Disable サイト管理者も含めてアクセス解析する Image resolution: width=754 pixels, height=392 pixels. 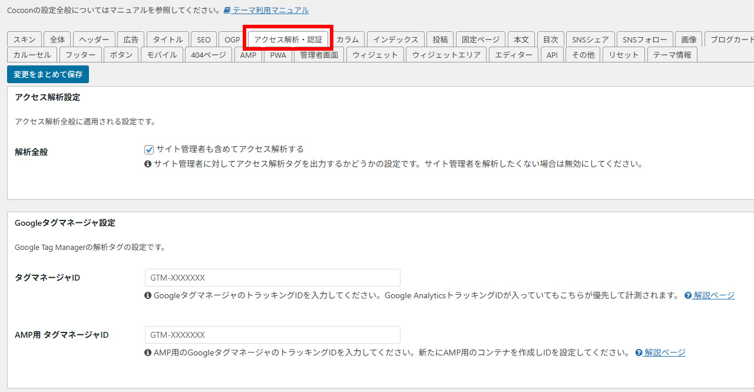(x=149, y=149)
